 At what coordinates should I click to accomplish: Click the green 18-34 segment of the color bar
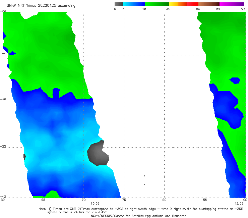click(x=157, y=4)
